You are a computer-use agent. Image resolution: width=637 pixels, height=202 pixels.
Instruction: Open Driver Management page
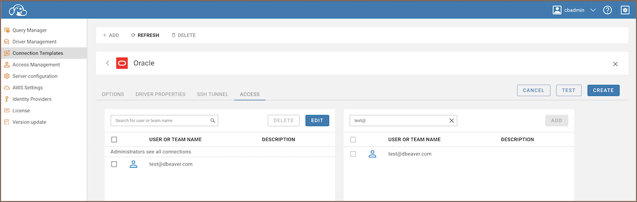click(x=34, y=42)
